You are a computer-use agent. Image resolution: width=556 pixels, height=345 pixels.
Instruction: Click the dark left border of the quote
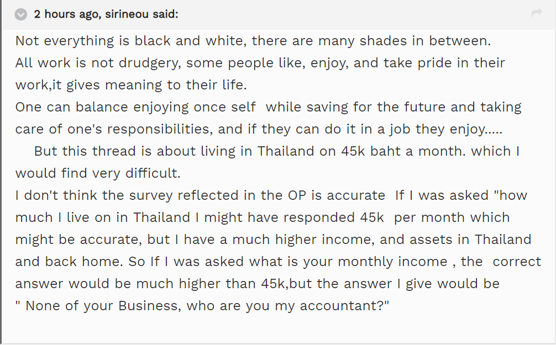(1, 172)
